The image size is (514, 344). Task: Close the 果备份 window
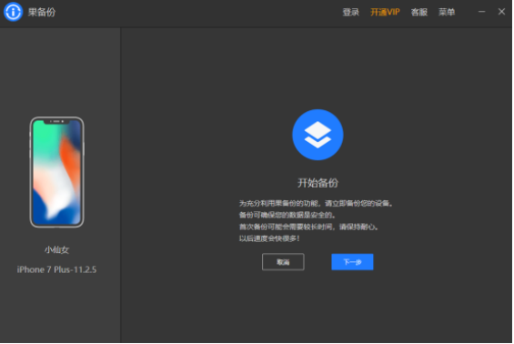click(x=501, y=12)
